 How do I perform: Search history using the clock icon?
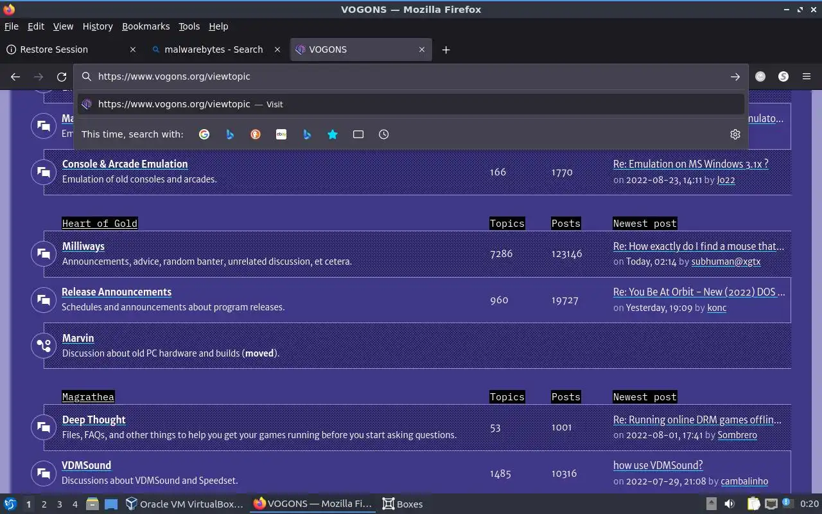(383, 134)
